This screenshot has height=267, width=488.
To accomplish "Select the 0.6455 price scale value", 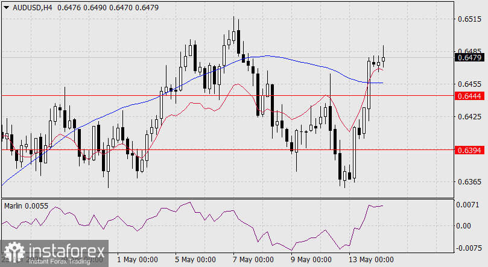I will click(x=469, y=84).
